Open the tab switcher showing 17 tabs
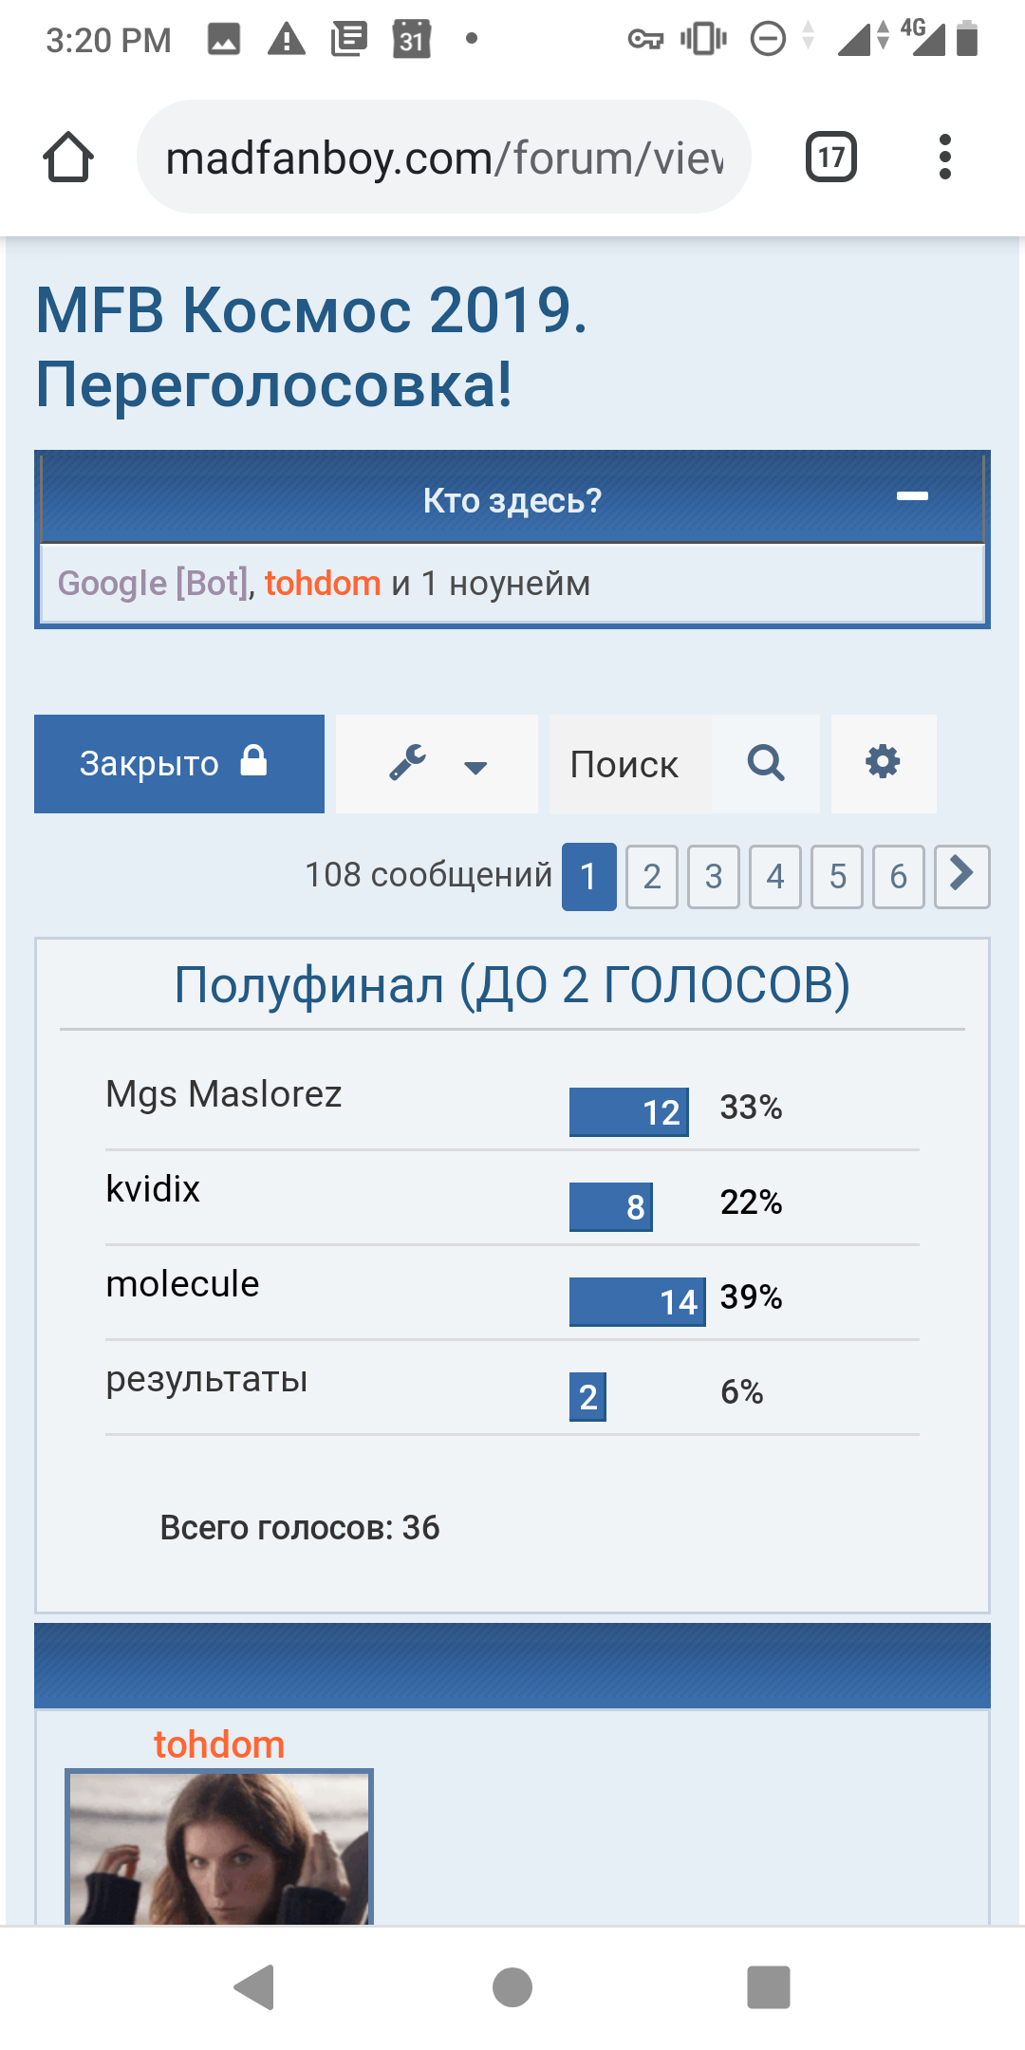1025x2050 pixels. point(830,157)
